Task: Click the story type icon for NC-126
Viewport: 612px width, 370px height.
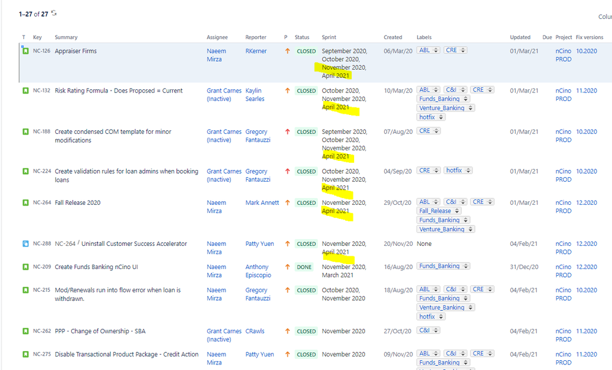Action: point(25,51)
